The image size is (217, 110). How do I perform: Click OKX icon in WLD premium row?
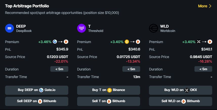[199, 42]
